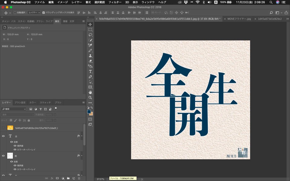
Task: Select the Horizontal Type tool
Action: click(90, 71)
